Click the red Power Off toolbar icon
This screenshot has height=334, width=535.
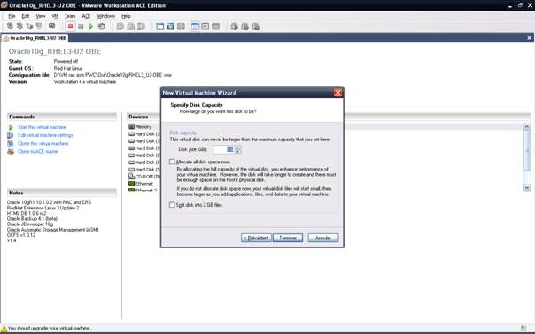70,27
